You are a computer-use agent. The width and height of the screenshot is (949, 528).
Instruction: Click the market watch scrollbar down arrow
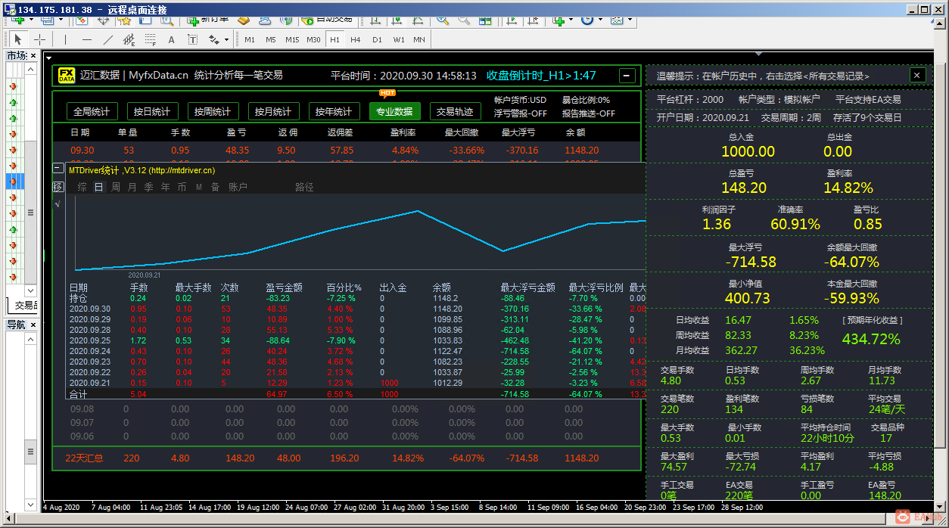(x=31, y=290)
